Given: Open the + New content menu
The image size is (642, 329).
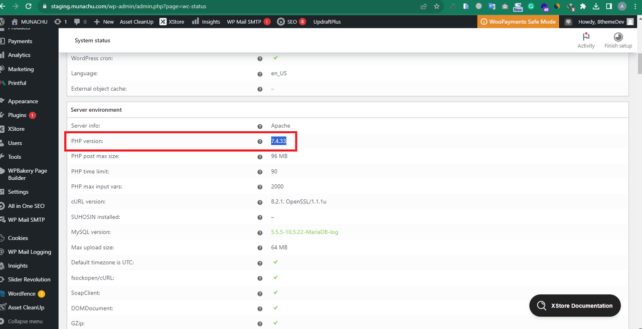Looking at the screenshot, I should tap(104, 22).
